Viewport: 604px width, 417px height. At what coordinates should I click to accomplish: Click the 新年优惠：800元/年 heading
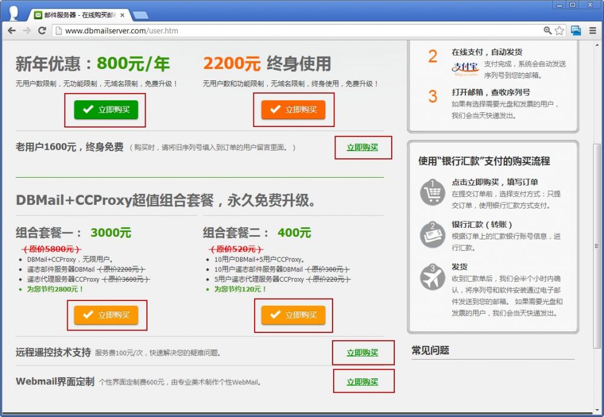coord(93,64)
